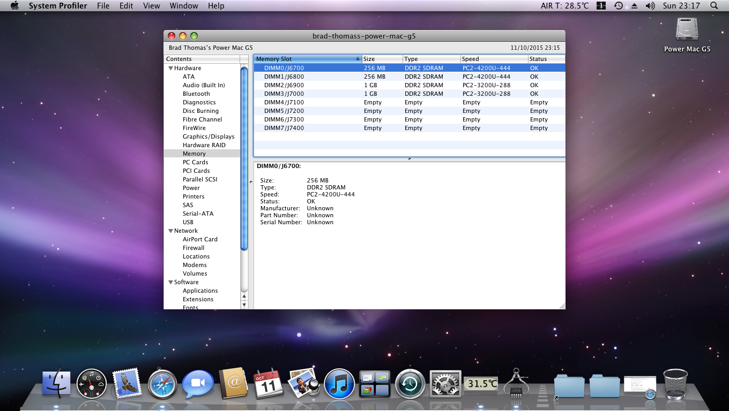Open System Preferences gear icon
Image resolution: width=729 pixels, height=411 pixels.
[x=445, y=384]
